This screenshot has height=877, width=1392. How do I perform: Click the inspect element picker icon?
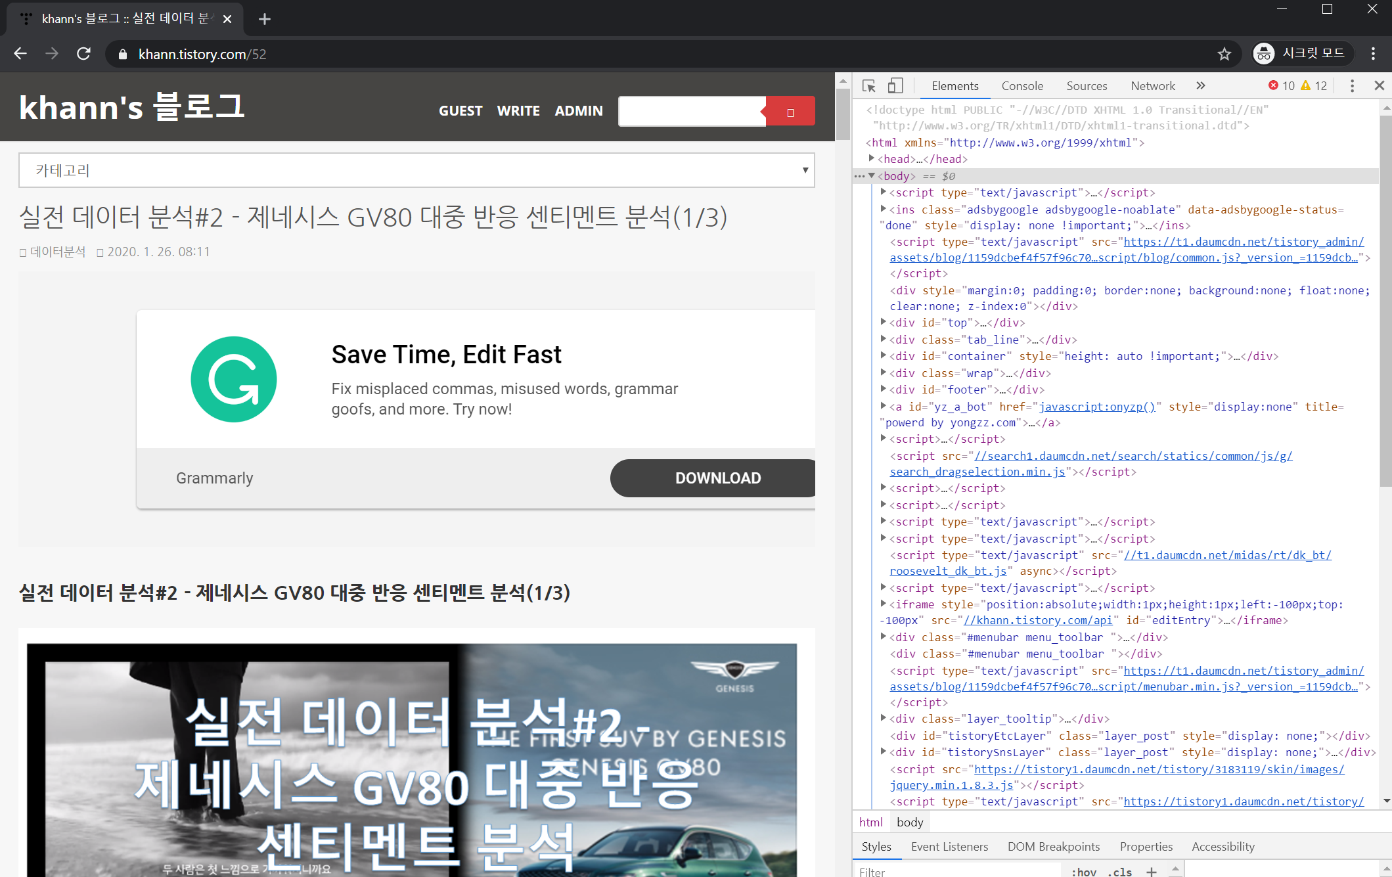point(869,86)
